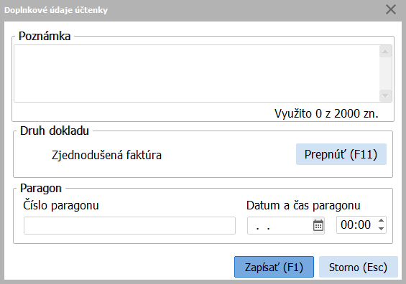
Task: Close the Doplnkové údaje účtenky dialog
Action: tap(391, 10)
